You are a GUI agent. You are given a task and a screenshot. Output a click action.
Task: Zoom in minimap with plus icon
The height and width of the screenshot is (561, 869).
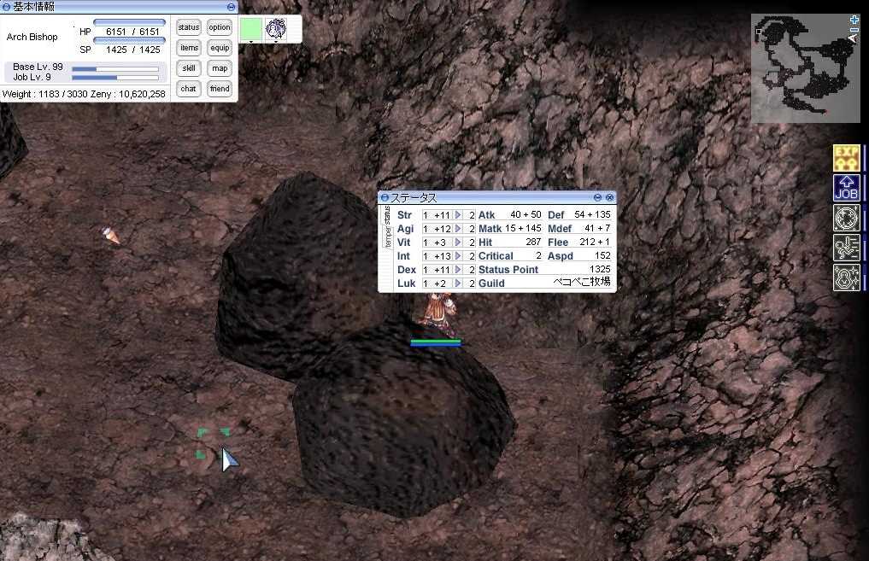click(854, 20)
